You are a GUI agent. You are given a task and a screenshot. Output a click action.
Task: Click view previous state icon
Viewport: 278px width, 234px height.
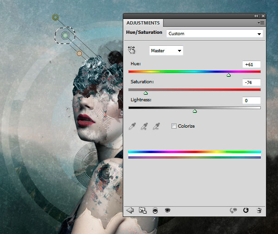tap(234, 210)
